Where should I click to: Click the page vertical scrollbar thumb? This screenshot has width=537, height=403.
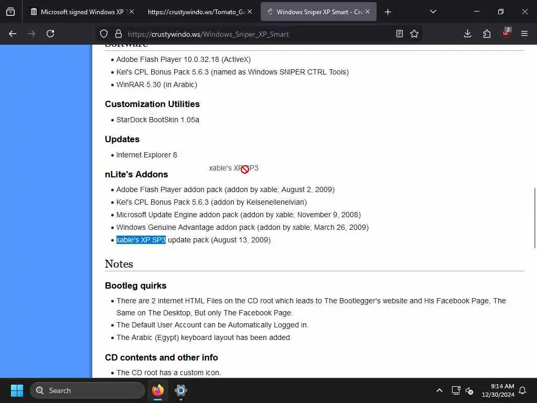[534, 217]
